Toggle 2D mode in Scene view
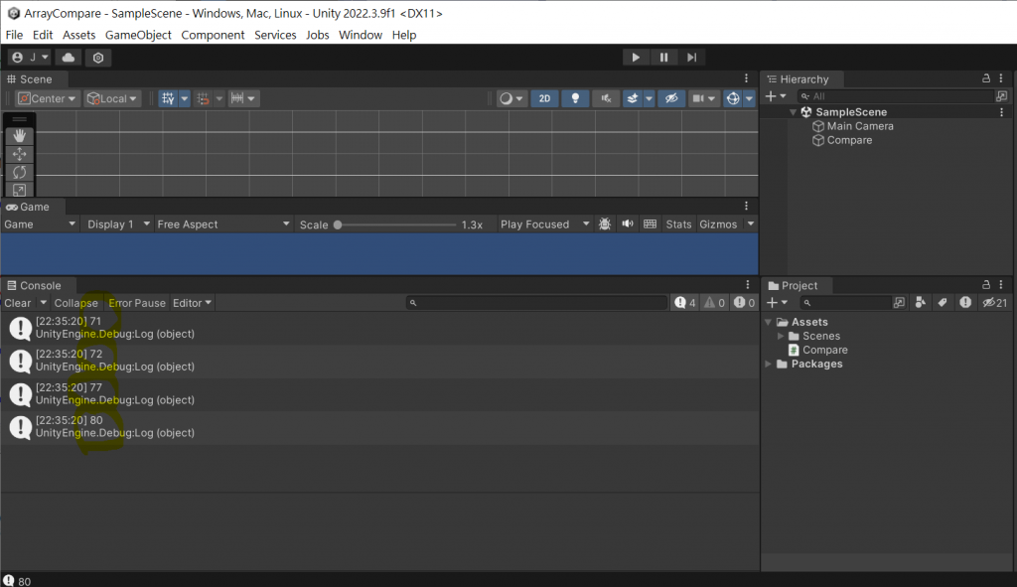Screen dimensions: 1017x587 [545, 98]
